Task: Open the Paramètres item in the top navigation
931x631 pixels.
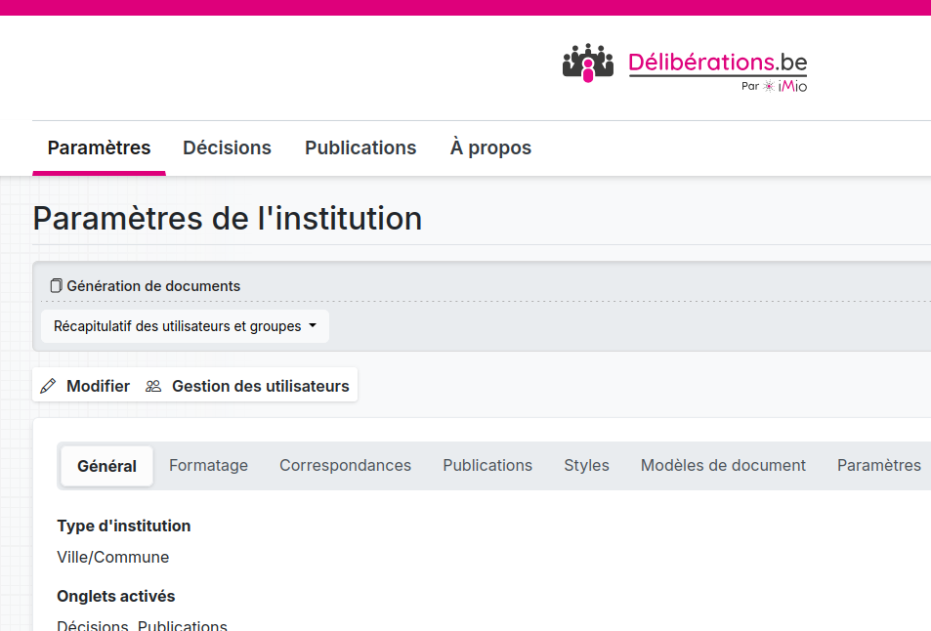Action: tap(99, 147)
